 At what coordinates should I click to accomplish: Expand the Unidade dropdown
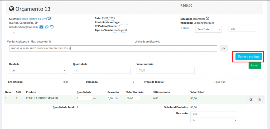tap(38, 70)
